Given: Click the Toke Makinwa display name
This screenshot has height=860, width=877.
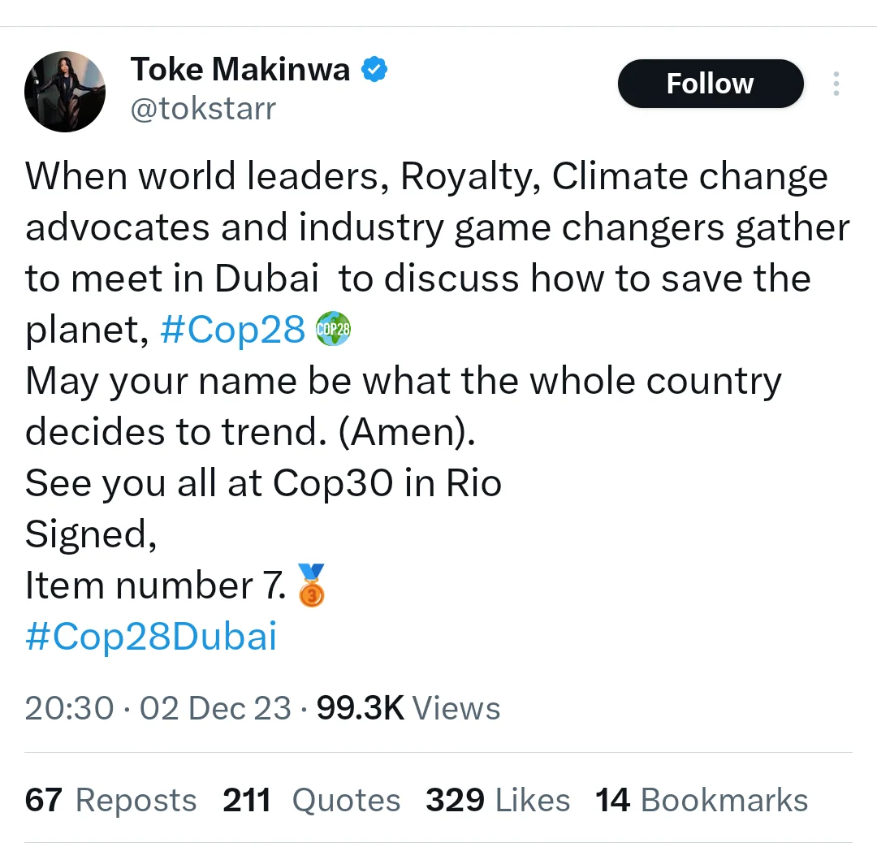Looking at the screenshot, I should click(240, 69).
